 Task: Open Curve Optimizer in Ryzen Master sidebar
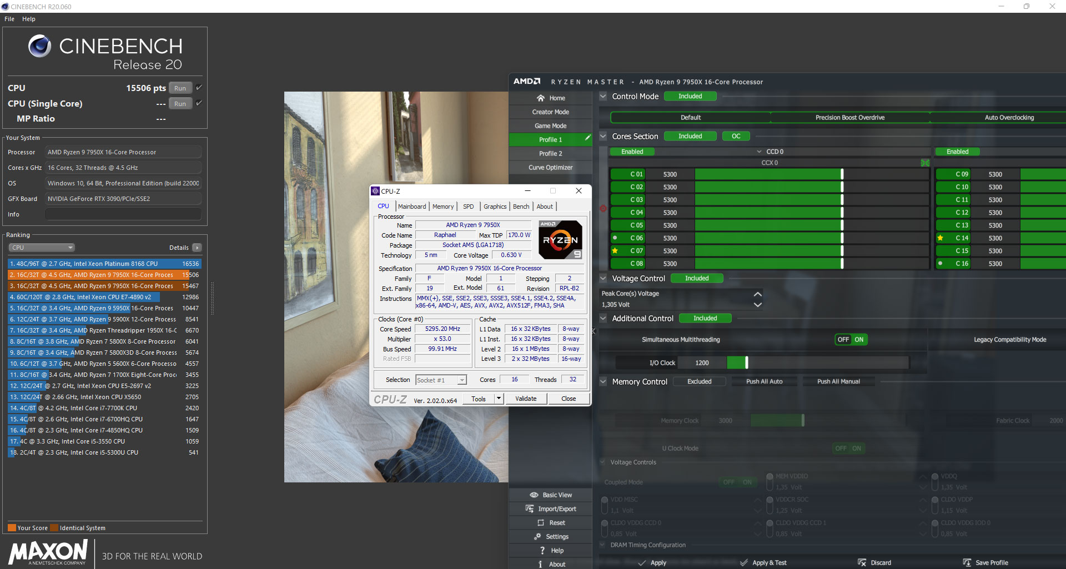[551, 167]
